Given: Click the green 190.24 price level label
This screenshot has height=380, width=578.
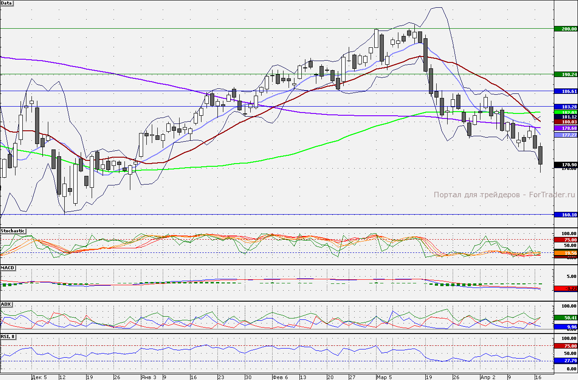Looking at the screenshot, I should click(x=566, y=74).
